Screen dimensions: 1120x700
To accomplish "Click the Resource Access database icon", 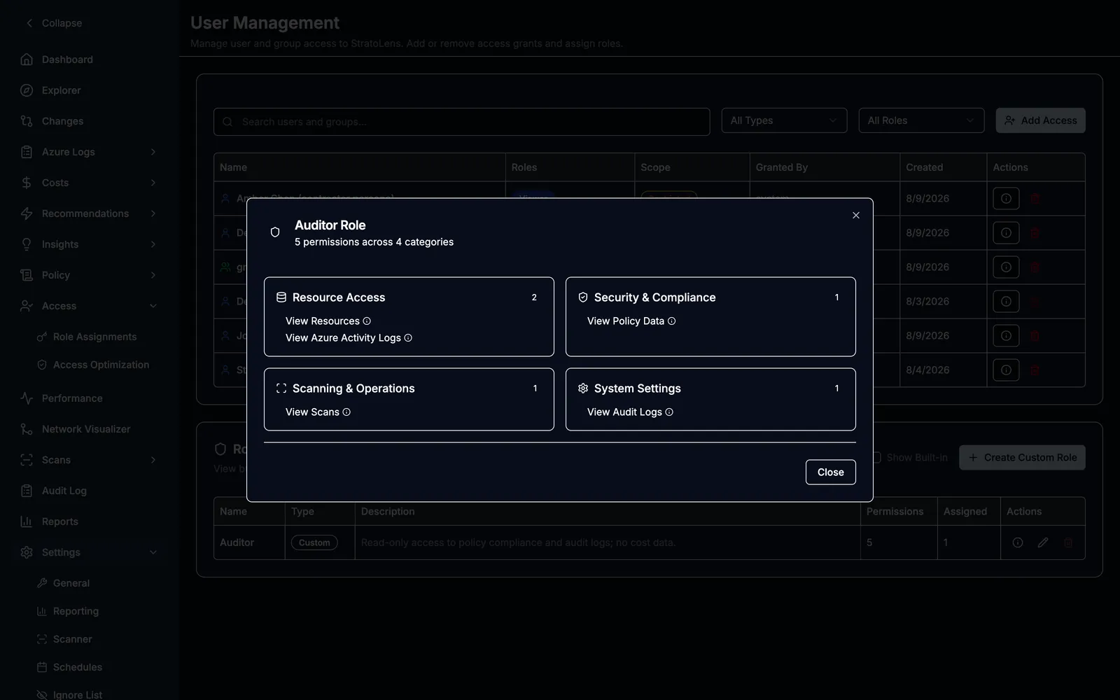I will (281, 297).
